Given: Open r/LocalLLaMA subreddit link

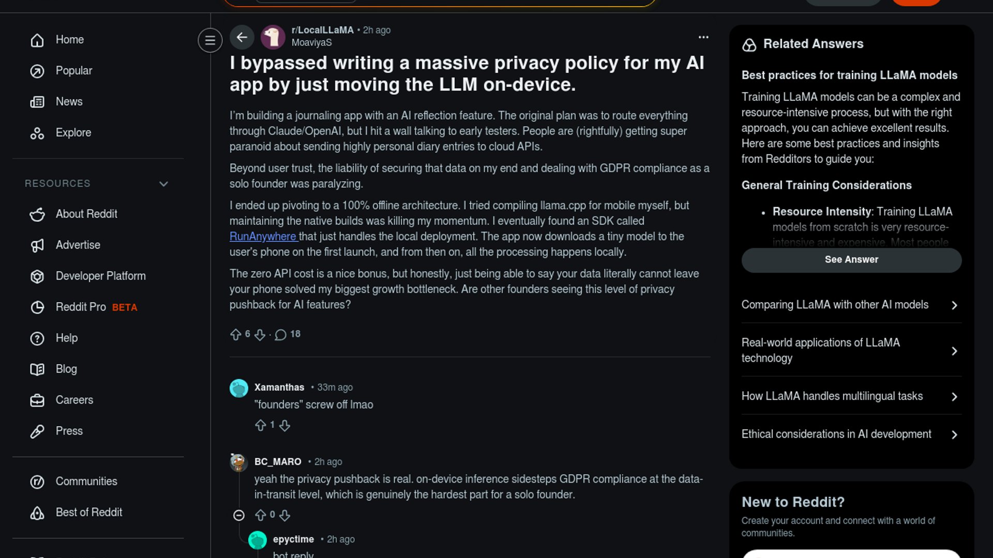Looking at the screenshot, I should (x=322, y=30).
